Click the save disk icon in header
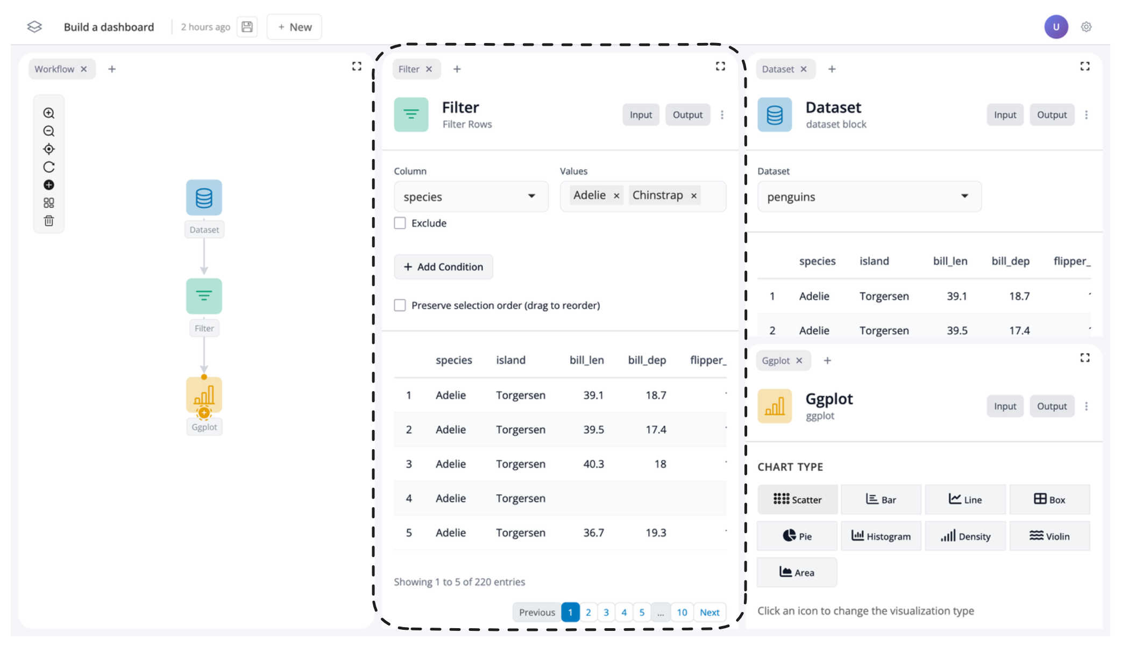Viewport: 1121px width, 647px height. coord(247,27)
